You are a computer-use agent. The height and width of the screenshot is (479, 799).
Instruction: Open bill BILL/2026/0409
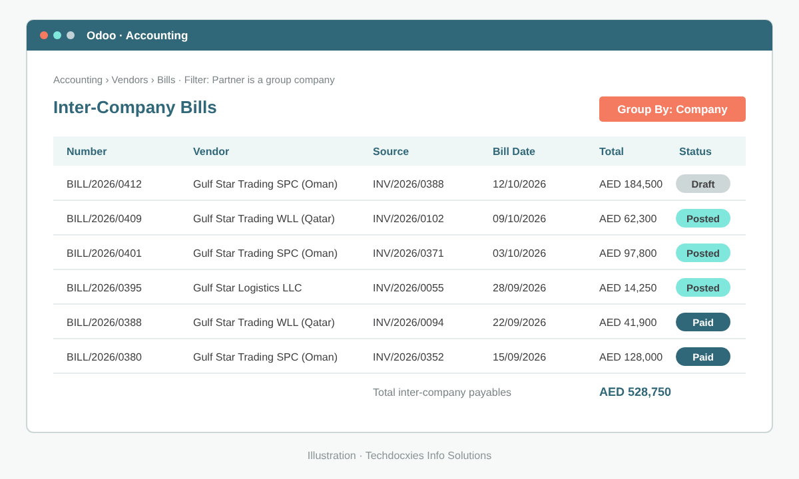coord(104,219)
